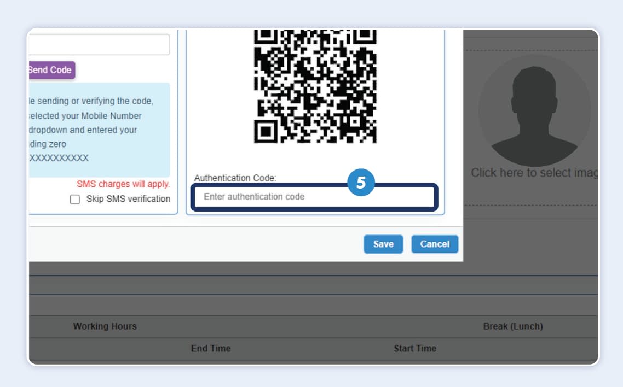Click the 'SMS charges will apply.' text
The width and height of the screenshot is (623, 387).
tap(123, 184)
